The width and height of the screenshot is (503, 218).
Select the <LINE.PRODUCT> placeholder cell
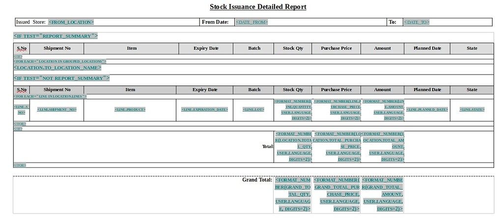[x=130, y=109]
